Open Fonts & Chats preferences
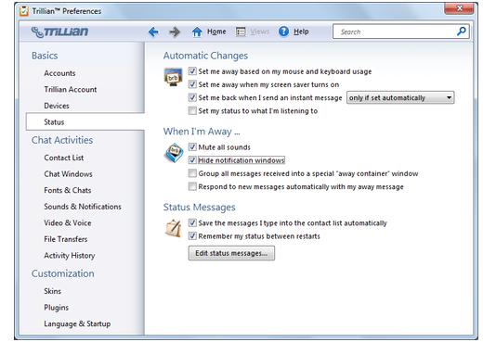Image resolution: width=483 pixels, height=342 pixels. [x=68, y=190]
